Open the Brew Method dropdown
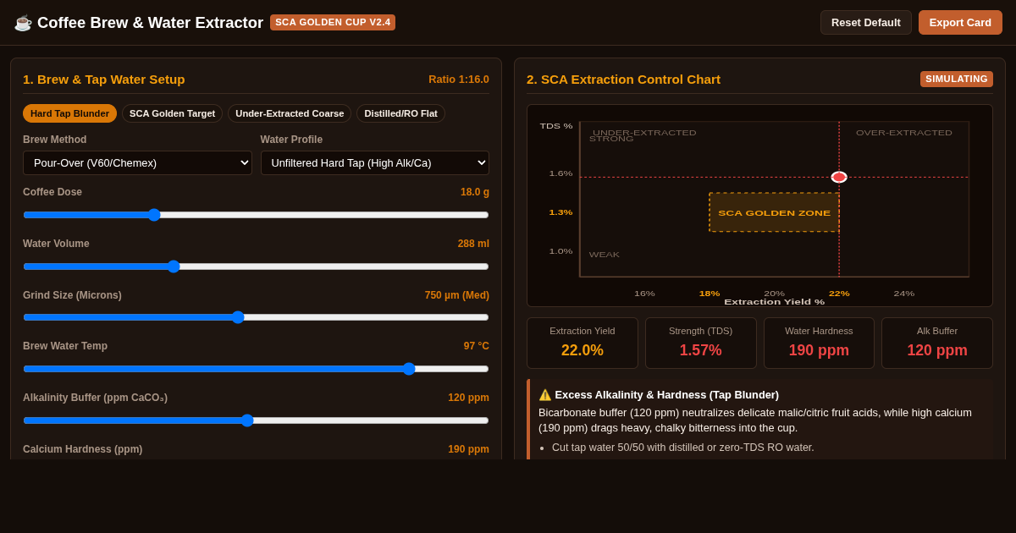 pyautogui.click(x=137, y=162)
